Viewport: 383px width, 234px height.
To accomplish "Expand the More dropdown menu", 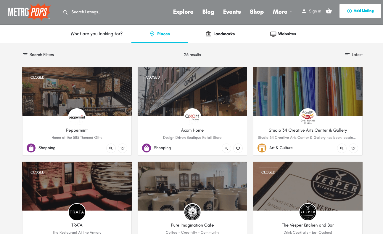I will click(x=282, y=12).
